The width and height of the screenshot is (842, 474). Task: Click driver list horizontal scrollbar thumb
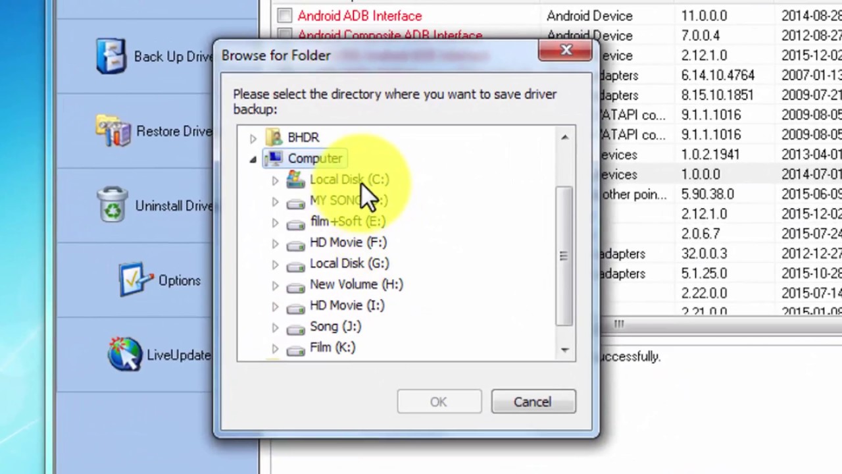[618, 323]
